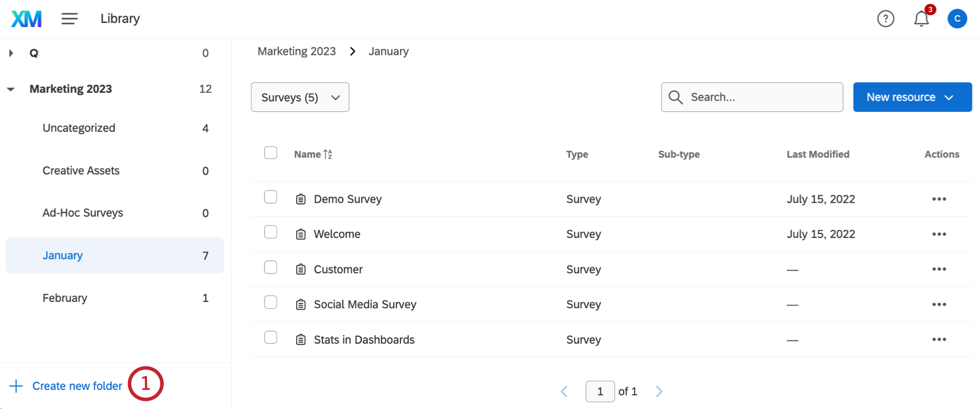980x409 pixels.
Task: Select the February folder
Action: pyautogui.click(x=65, y=298)
